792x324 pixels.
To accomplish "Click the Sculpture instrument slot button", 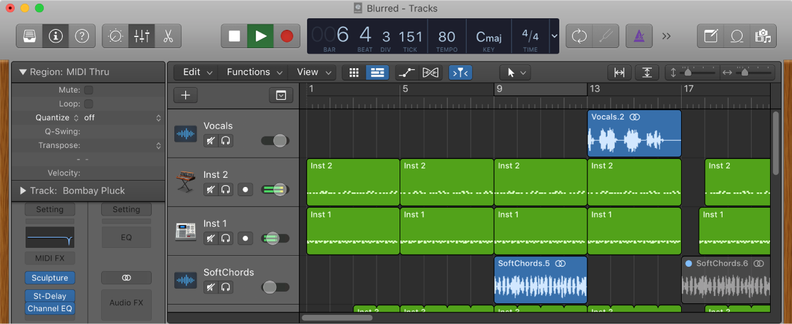I will (x=50, y=278).
